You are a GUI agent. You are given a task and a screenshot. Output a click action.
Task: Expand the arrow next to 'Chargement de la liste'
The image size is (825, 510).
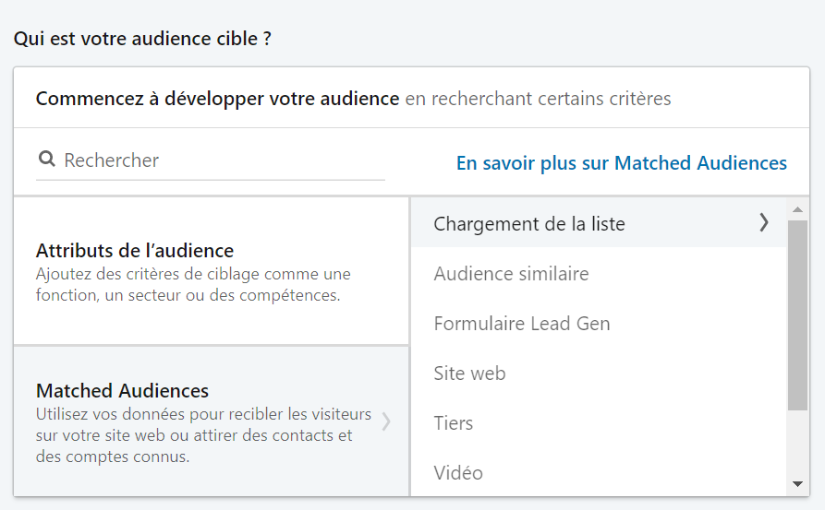click(763, 222)
